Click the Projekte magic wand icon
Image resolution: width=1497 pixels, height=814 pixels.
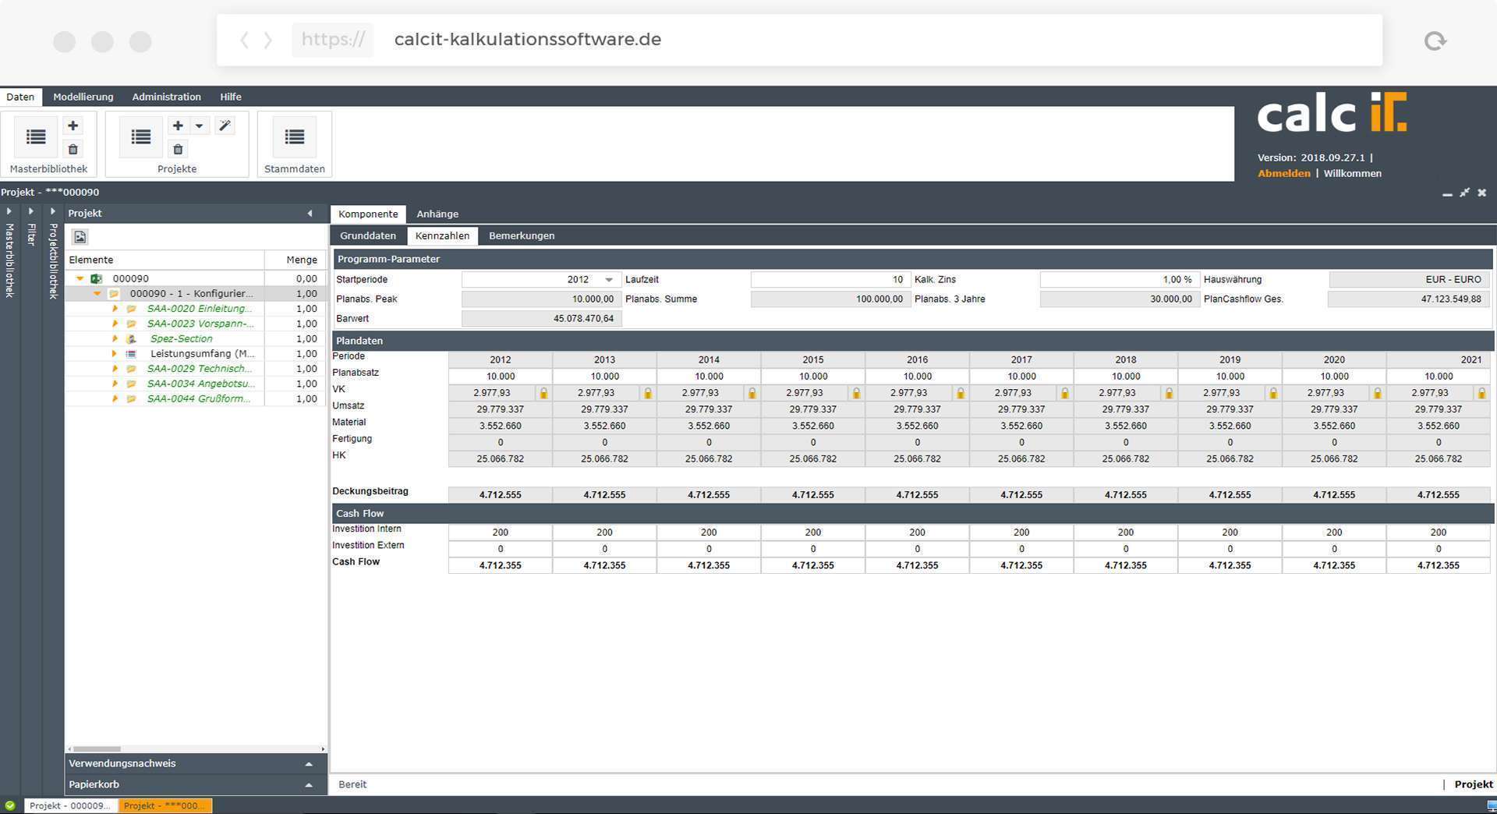coord(225,126)
